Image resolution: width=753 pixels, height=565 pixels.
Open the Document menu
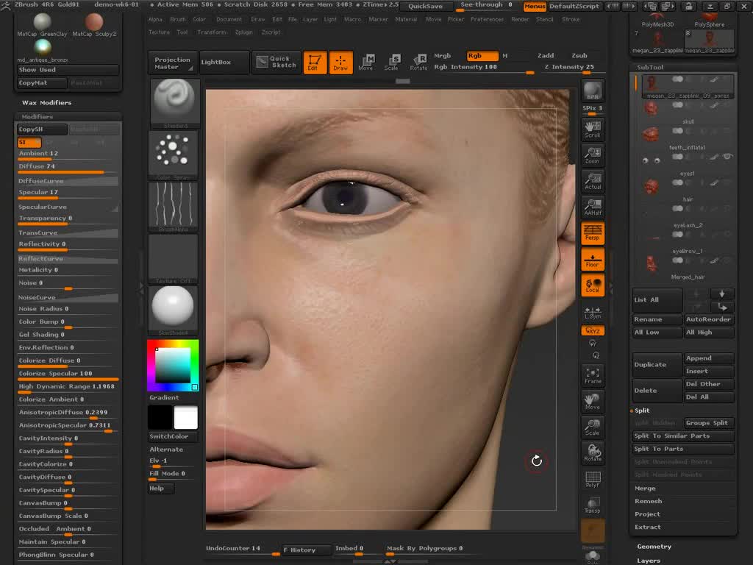coord(229,19)
